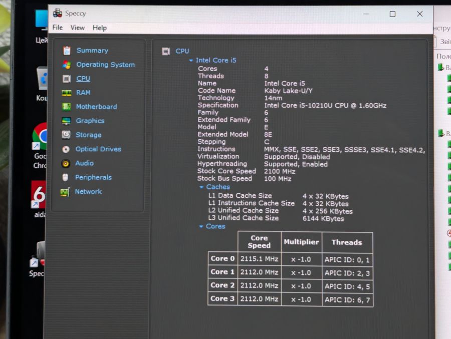Screen dimensions: 451x339
Task: Click the Core Speed column header
Action: (259, 242)
